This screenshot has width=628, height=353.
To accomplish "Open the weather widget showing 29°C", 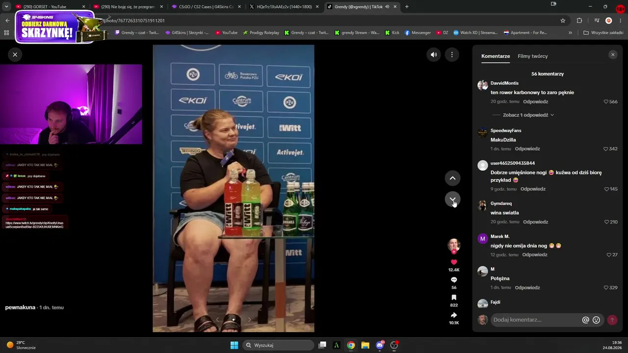I will pyautogui.click(x=21, y=345).
